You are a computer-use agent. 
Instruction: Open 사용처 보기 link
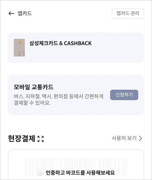click(x=124, y=138)
